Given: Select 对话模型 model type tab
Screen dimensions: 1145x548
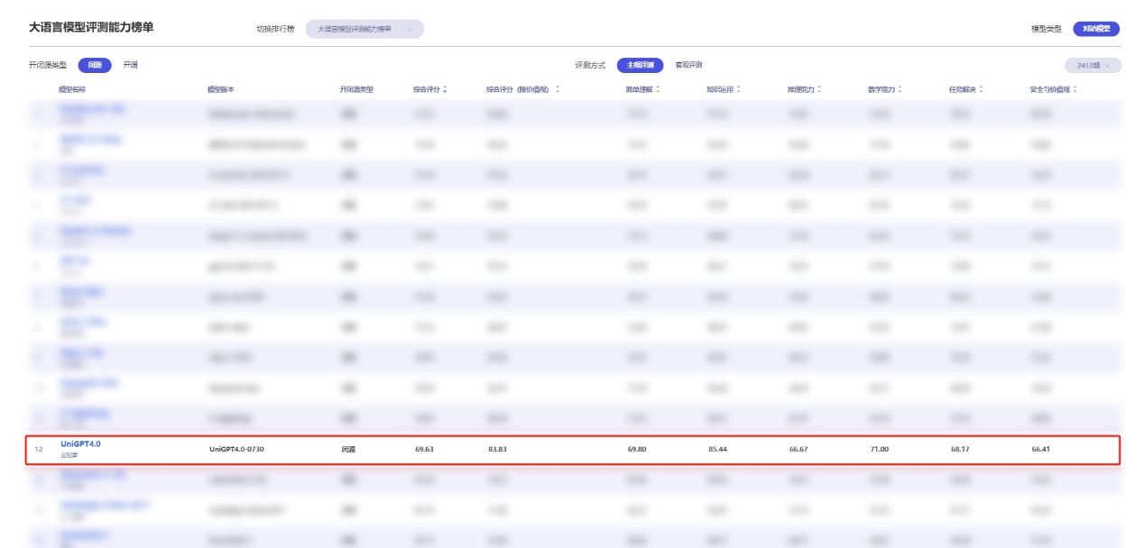Looking at the screenshot, I should [1095, 29].
